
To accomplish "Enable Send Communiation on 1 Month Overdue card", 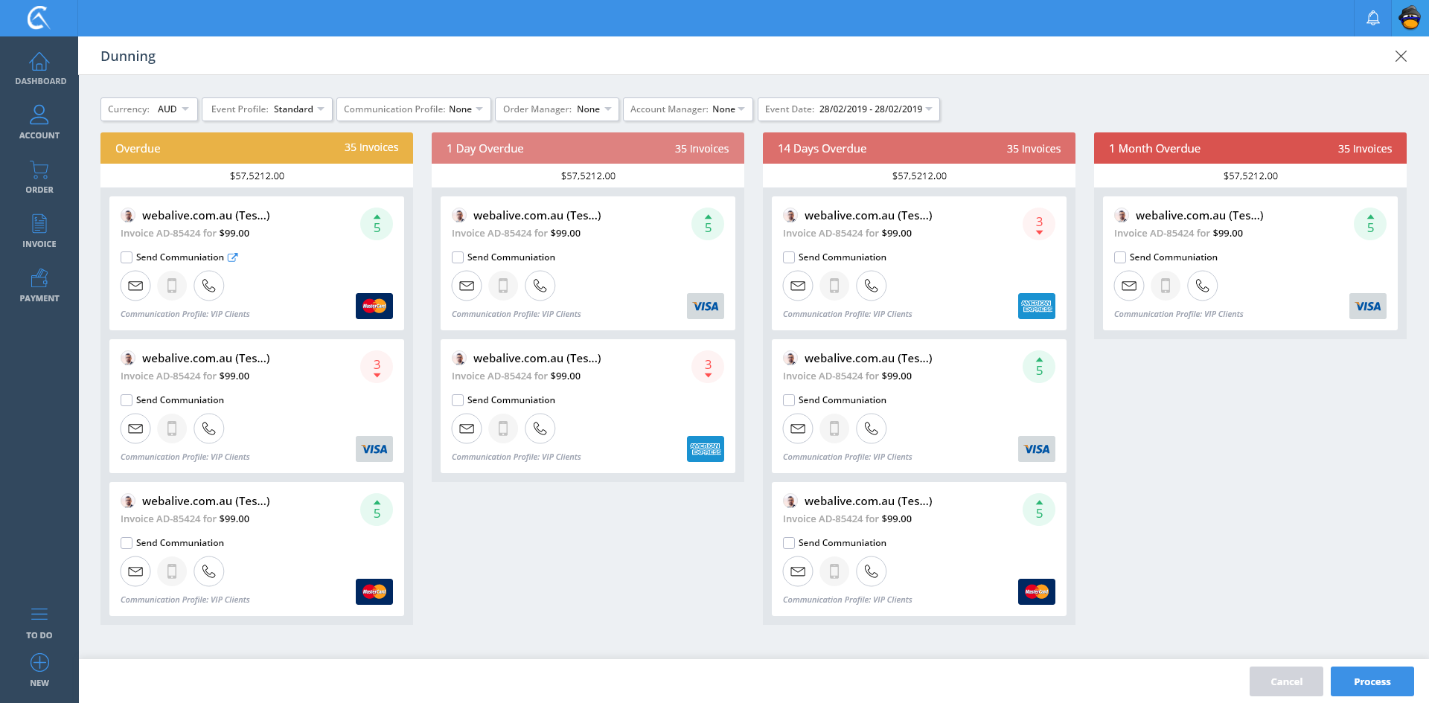I will (1120, 257).
